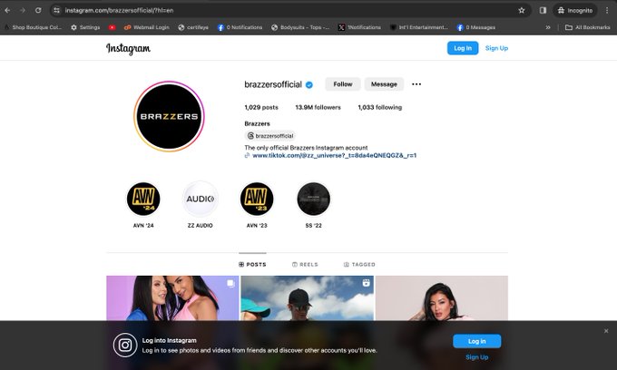
Task: Select the POSTS tab
Action: point(252,264)
